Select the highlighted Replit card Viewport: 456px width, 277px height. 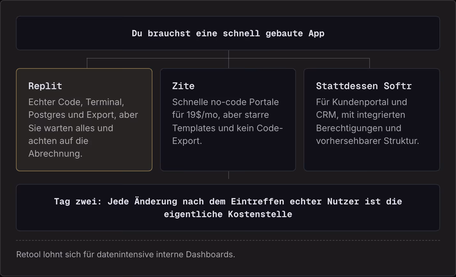84,120
